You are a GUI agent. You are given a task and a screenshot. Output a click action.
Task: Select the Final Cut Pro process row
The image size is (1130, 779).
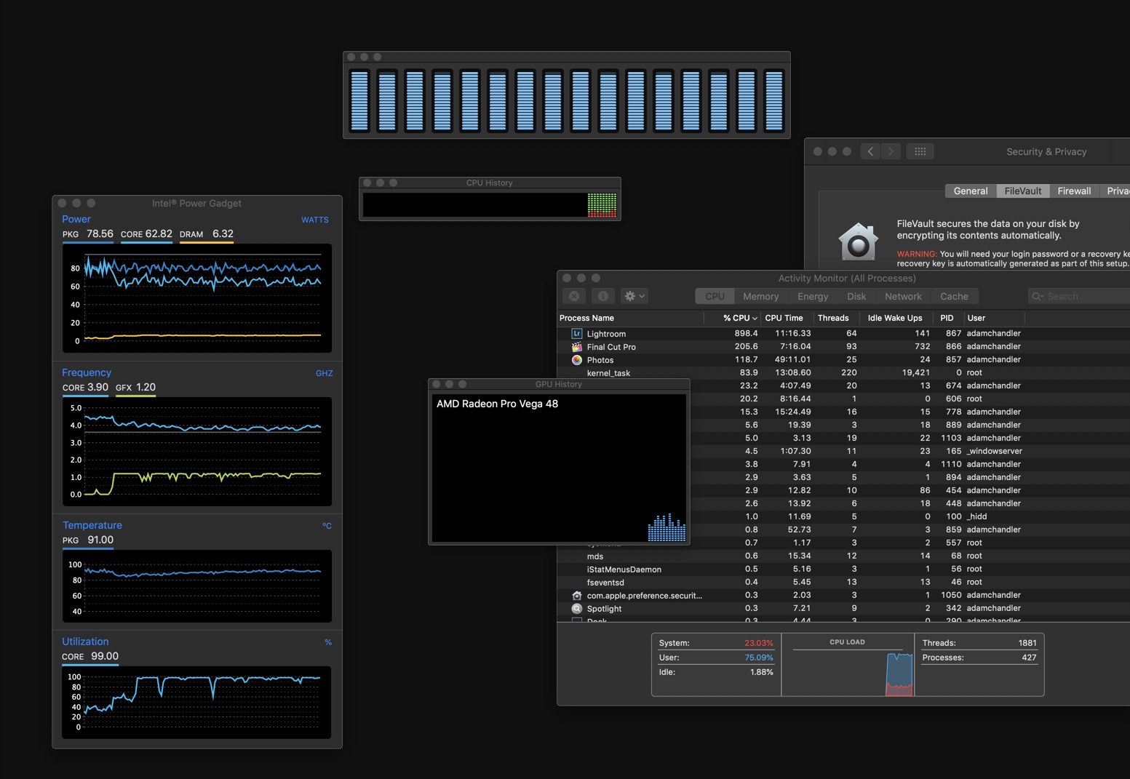[x=843, y=347]
